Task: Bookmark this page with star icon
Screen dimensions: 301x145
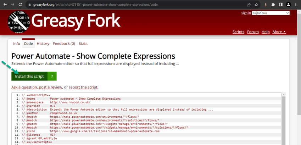Action: click(256, 5)
